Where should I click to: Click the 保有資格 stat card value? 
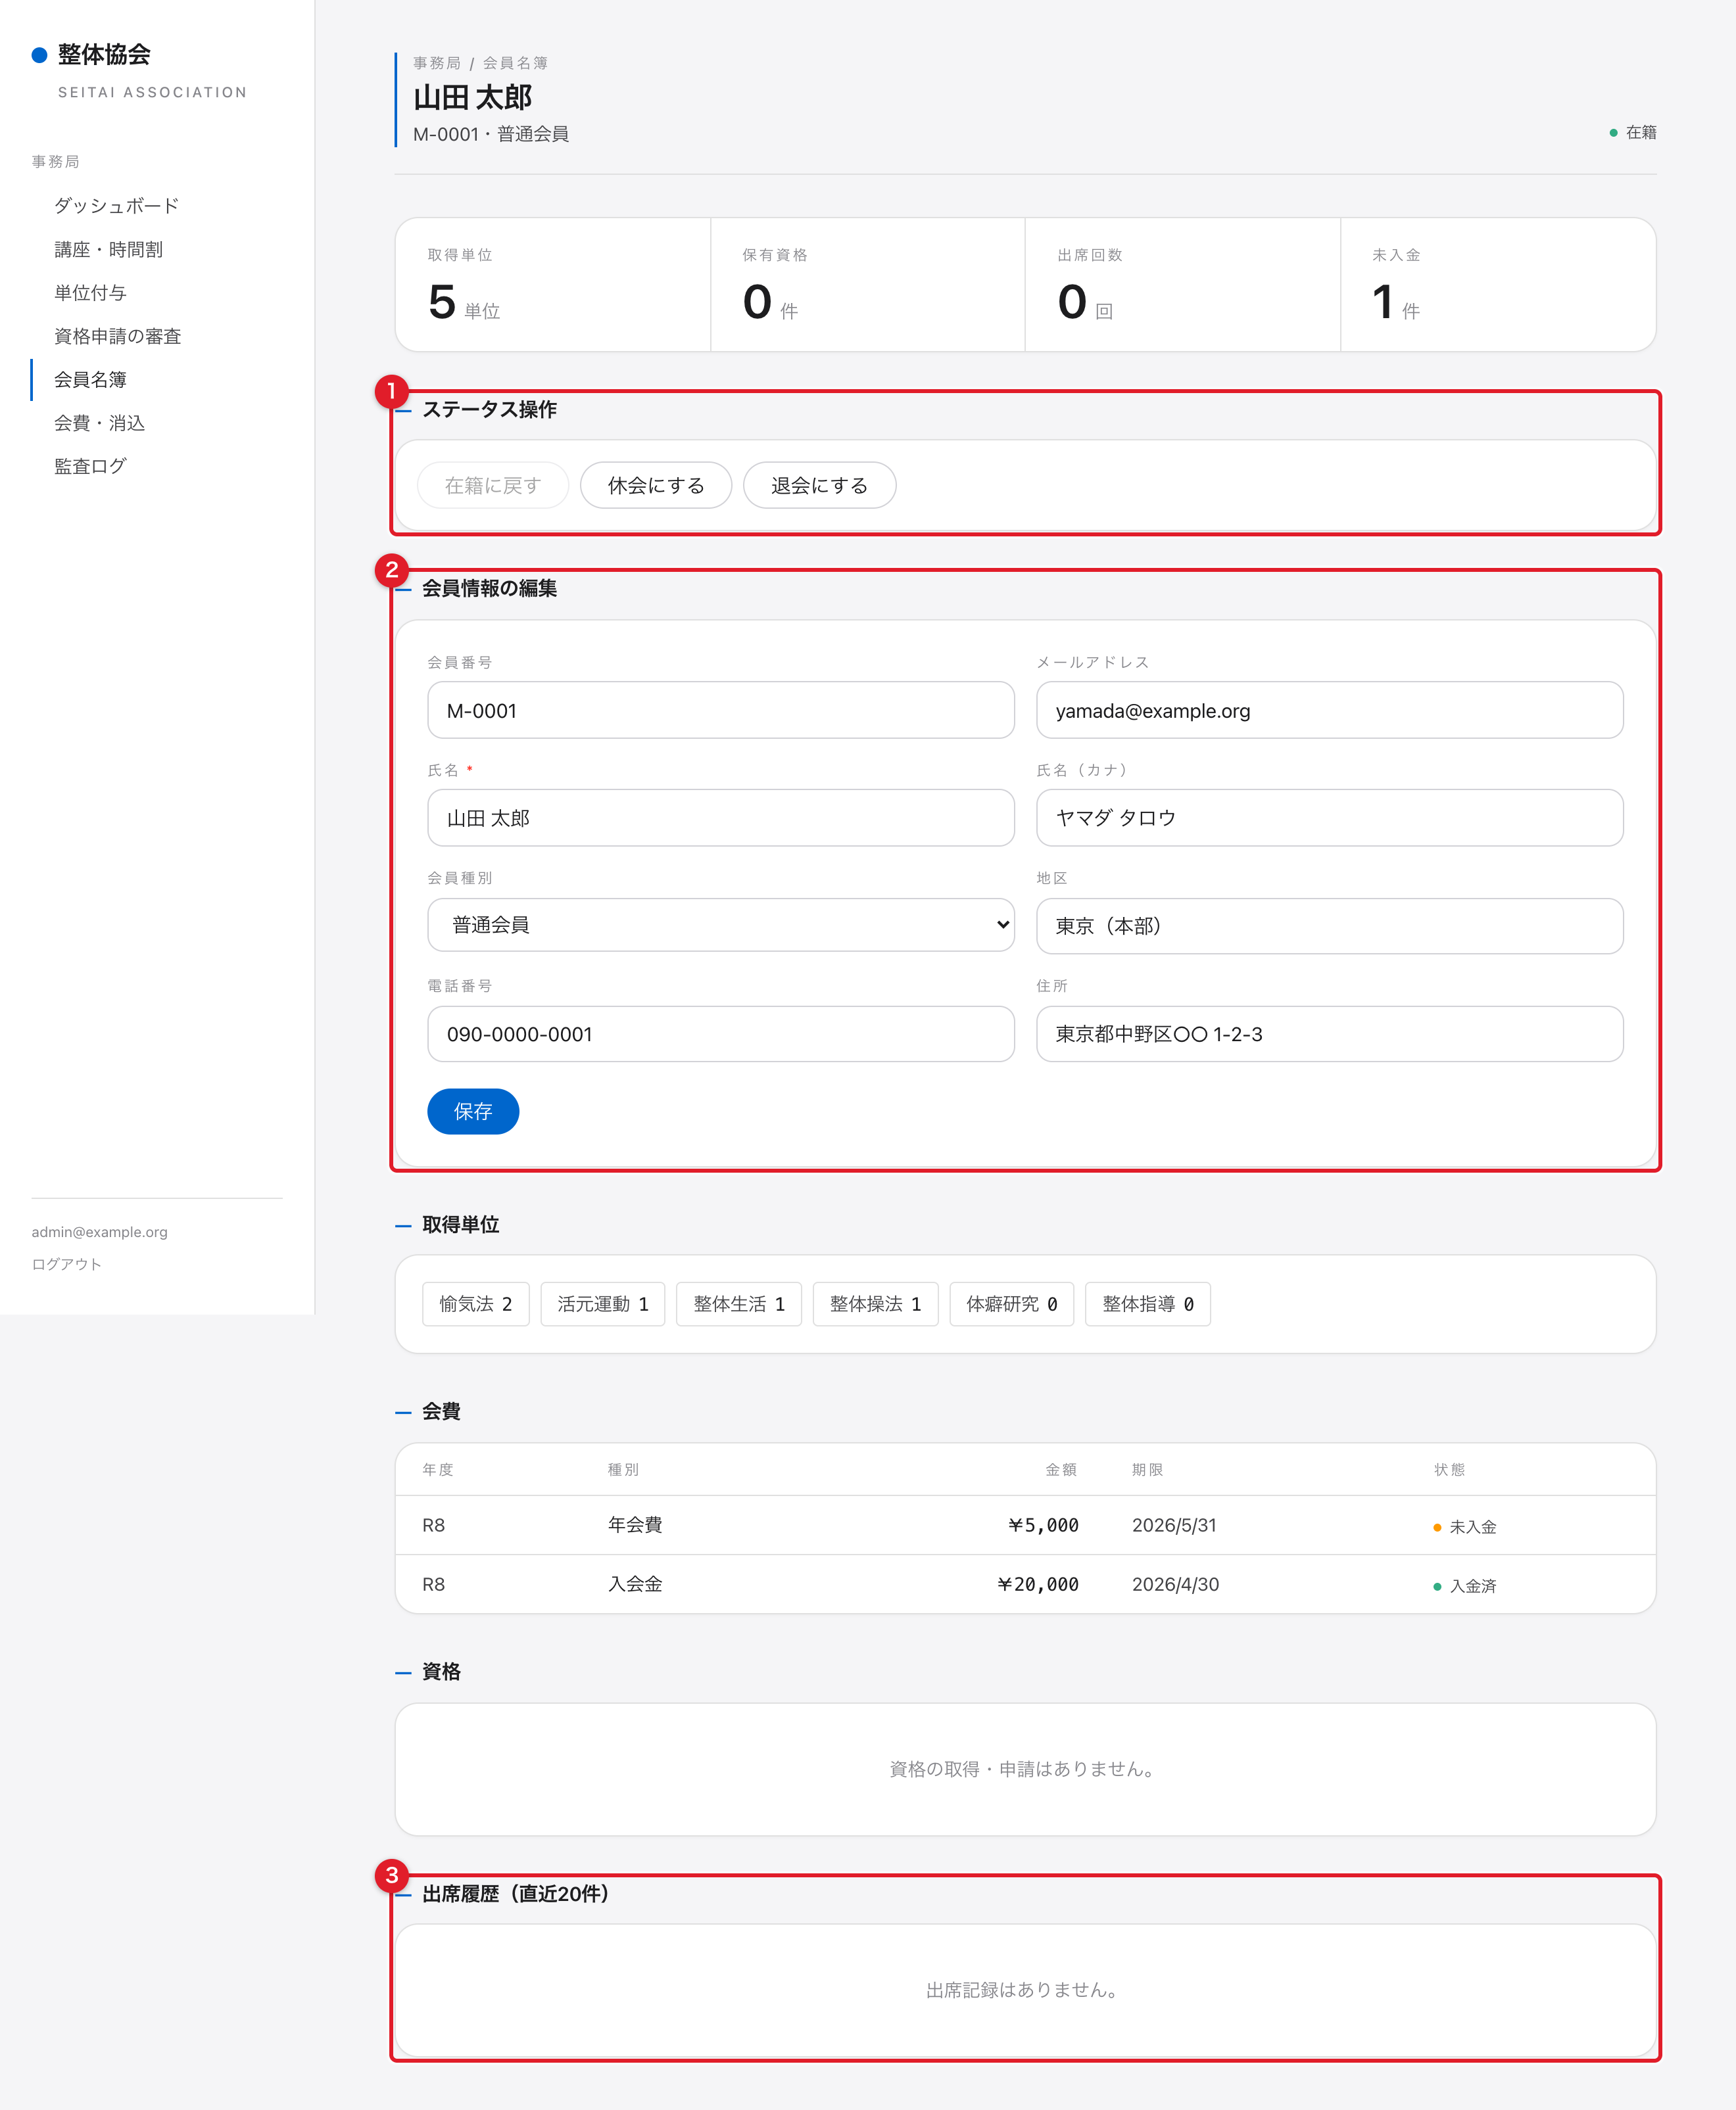pos(757,302)
